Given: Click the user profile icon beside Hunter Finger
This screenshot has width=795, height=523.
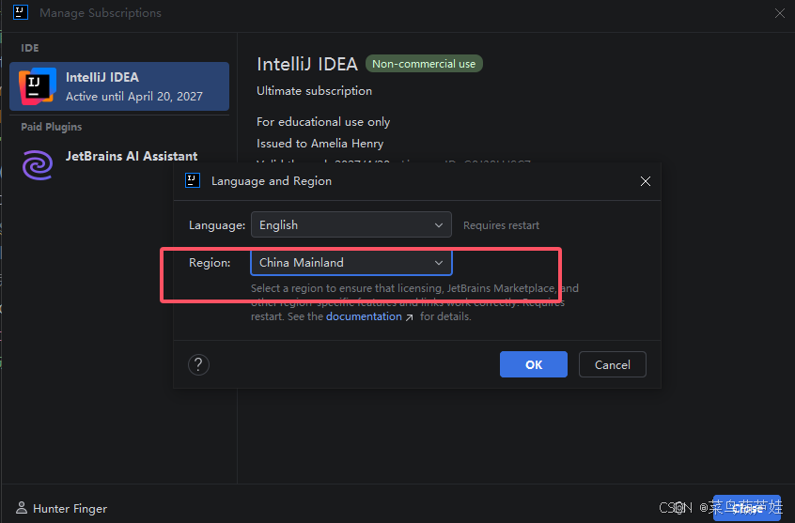Looking at the screenshot, I should pyautogui.click(x=22, y=508).
